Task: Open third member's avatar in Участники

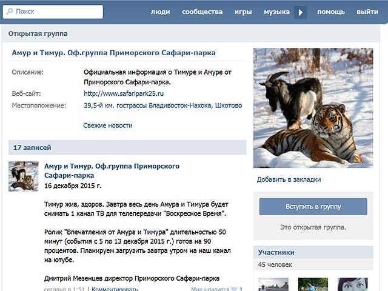Action: point(353,284)
